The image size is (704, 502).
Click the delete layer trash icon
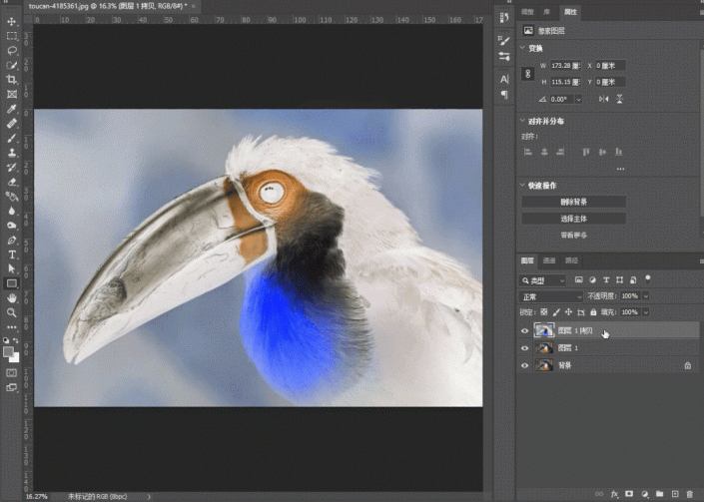point(691,493)
